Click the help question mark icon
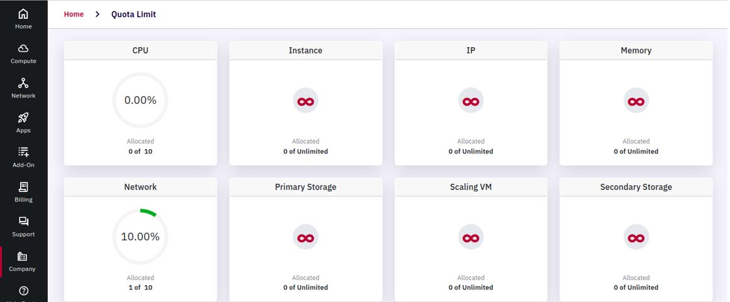 pos(23,291)
